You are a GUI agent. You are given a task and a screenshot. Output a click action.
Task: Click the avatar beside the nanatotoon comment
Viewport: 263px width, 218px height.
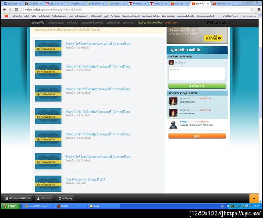point(173,113)
